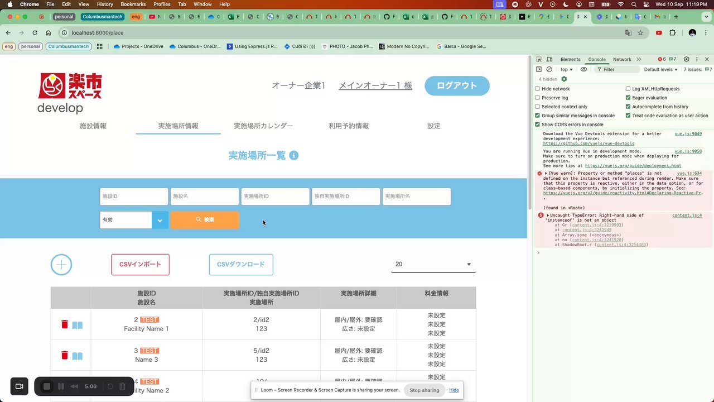The width and height of the screenshot is (714, 402).
Task: Bookmark this page with the star icon
Action: tap(640, 33)
